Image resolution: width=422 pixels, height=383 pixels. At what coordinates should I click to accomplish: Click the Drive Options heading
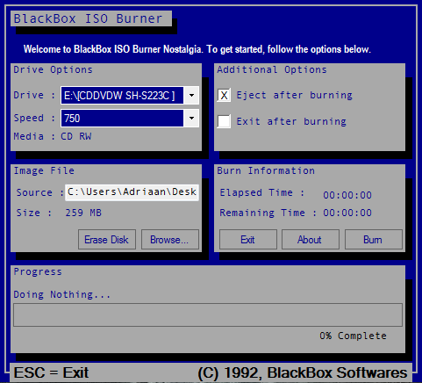[x=53, y=69]
